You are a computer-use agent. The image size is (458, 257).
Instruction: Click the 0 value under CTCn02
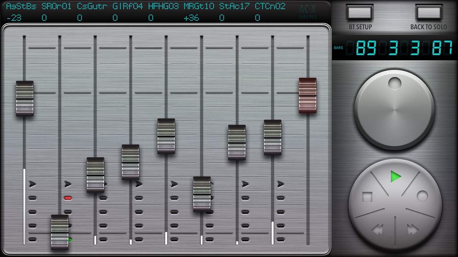click(x=257, y=18)
